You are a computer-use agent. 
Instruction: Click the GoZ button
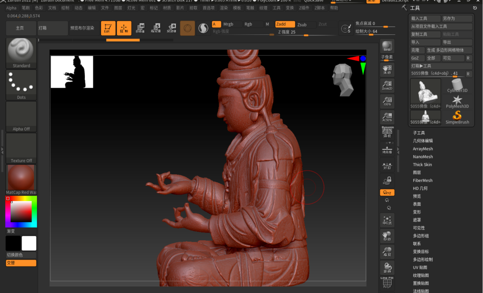click(417, 58)
